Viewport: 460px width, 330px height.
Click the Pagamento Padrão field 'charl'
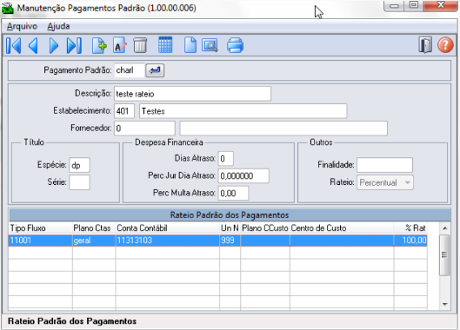tap(130, 70)
